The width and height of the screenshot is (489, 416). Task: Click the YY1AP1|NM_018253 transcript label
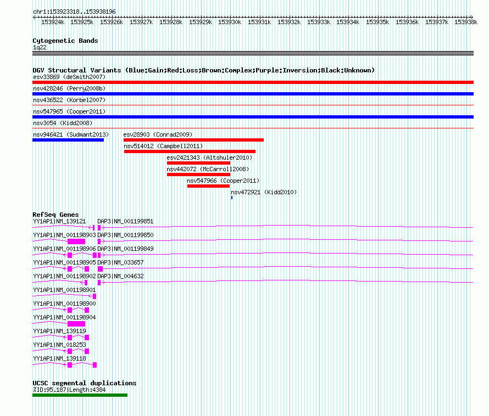(59, 345)
